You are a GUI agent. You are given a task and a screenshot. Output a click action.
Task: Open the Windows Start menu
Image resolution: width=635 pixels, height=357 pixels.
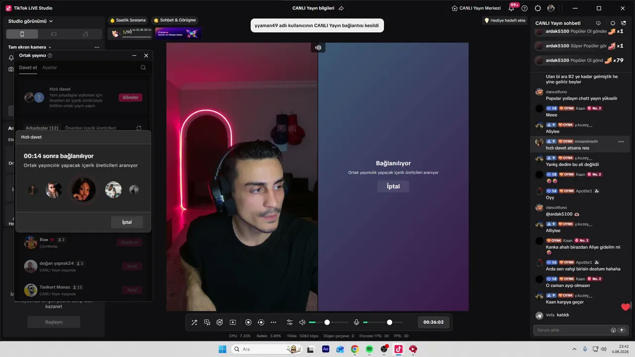pos(222,349)
